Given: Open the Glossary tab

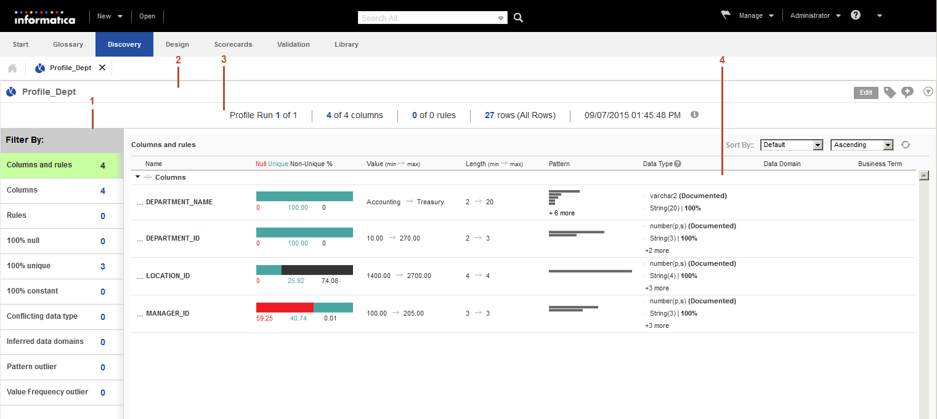Looking at the screenshot, I should point(68,44).
